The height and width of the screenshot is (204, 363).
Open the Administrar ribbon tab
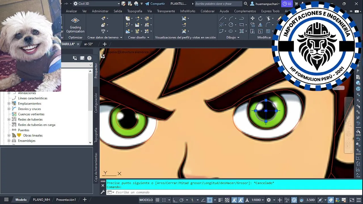point(100,11)
